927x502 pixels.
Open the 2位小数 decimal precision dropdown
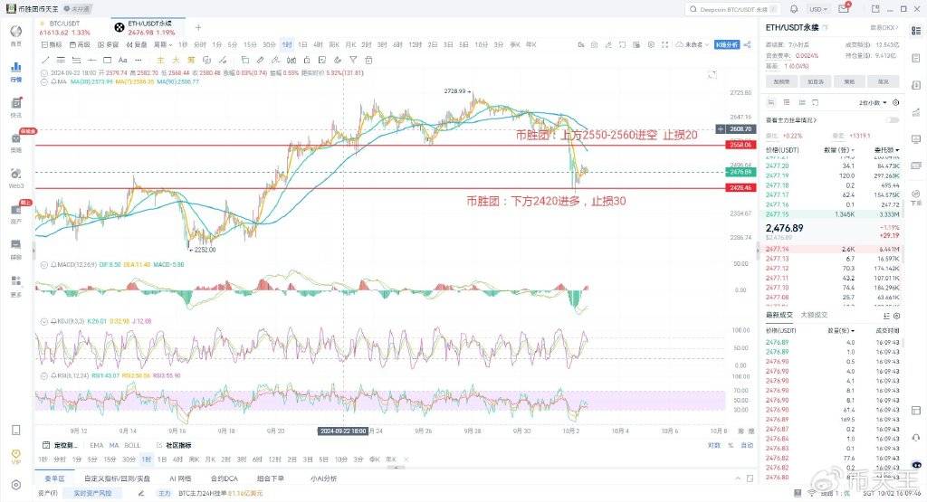tap(873, 103)
